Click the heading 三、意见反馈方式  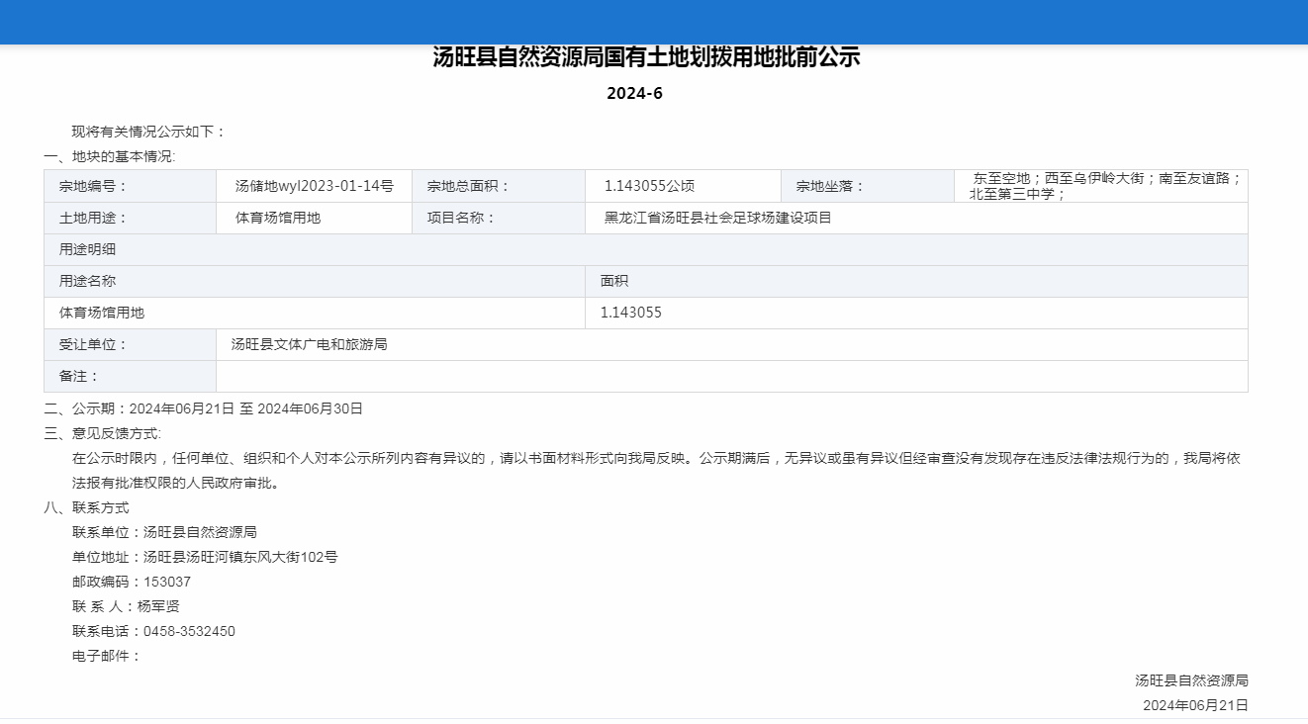(x=103, y=433)
